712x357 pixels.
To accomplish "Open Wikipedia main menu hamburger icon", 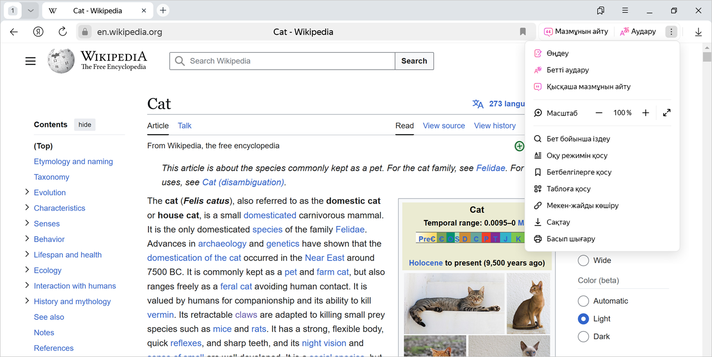I will tap(30, 61).
